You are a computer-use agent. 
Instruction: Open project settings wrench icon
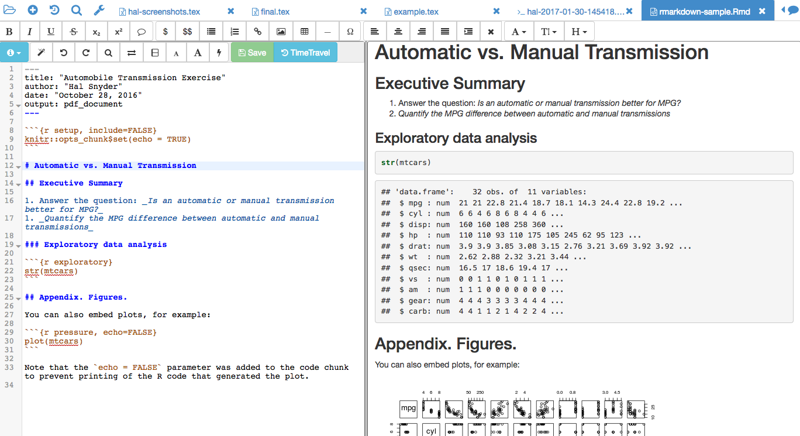pyautogui.click(x=99, y=11)
